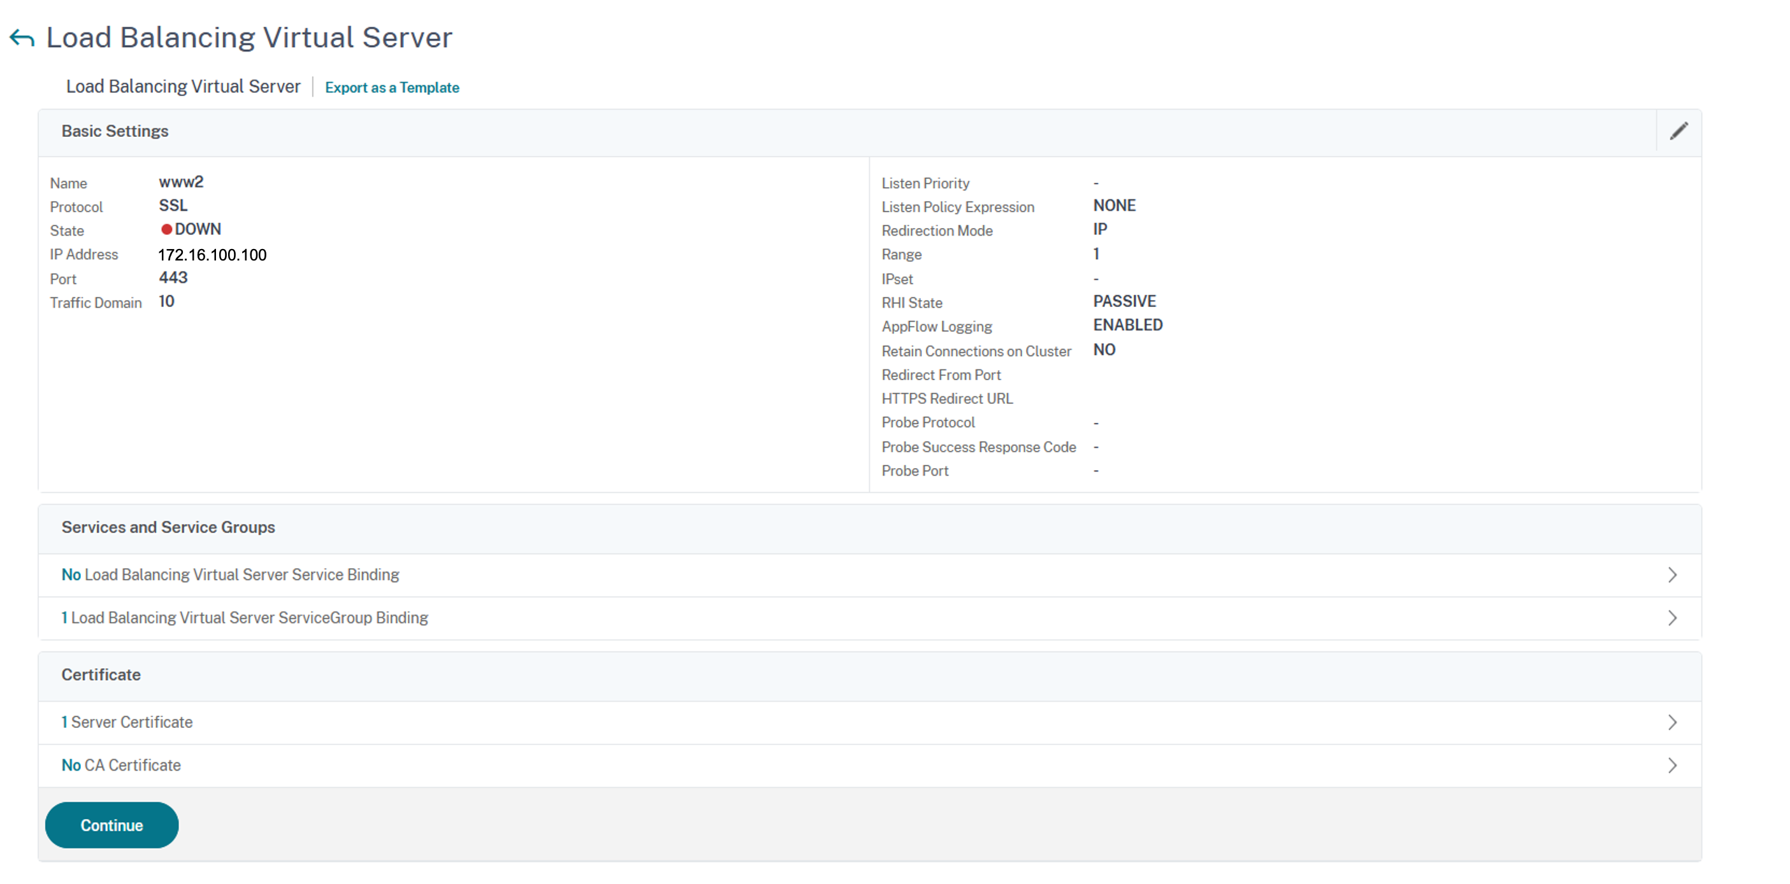
Task: Click the www2 name value
Action: (181, 182)
